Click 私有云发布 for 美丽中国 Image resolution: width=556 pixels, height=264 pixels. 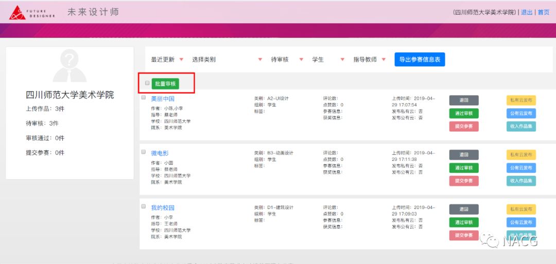click(521, 101)
